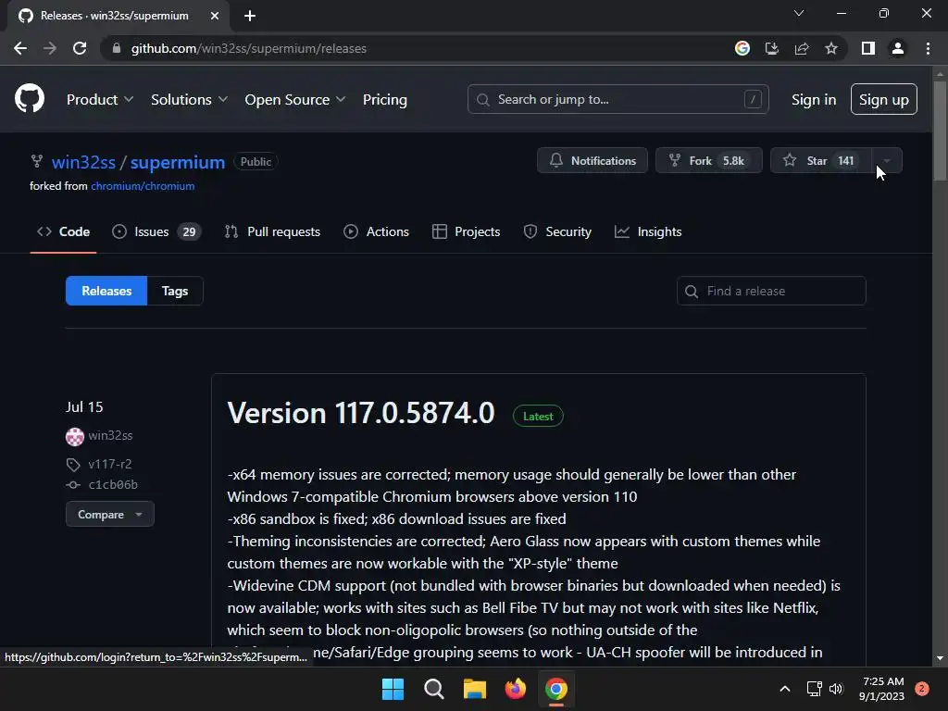Open commit c1cb06b link
Screen dimensions: 948x711
tap(113, 485)
